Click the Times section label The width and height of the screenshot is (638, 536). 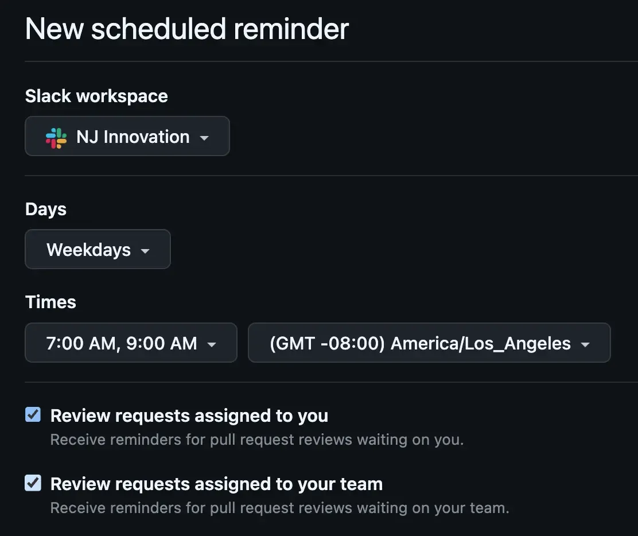tap(50, 302)
